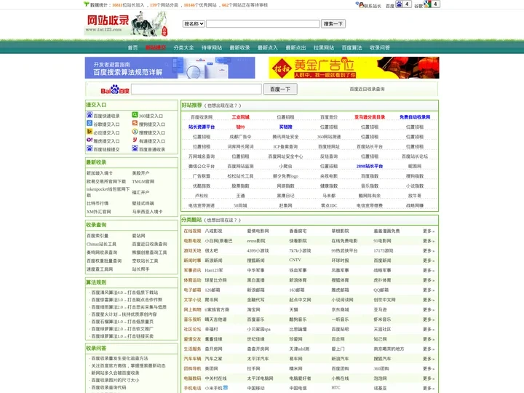This screenshot has height=393, width=524.
Task: Click the Bai度 logo beside the search box
Action: click(x=115, y=90)
